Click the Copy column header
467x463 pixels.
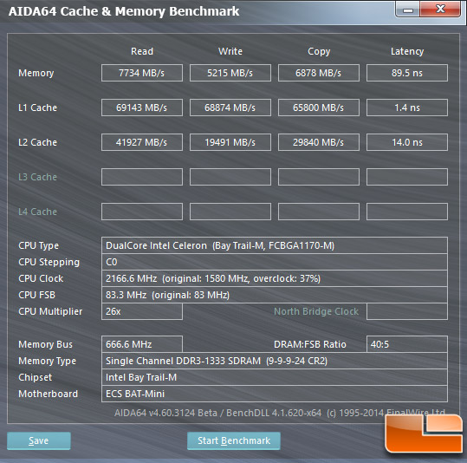pos(319,51)
